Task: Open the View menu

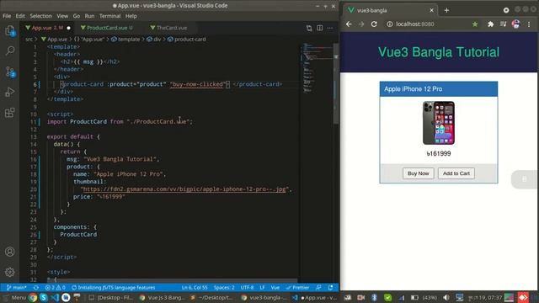Action: click(x=62, y=16)
